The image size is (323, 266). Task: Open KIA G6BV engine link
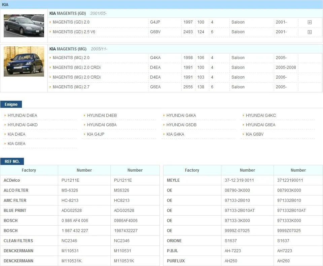click(255, 134)
